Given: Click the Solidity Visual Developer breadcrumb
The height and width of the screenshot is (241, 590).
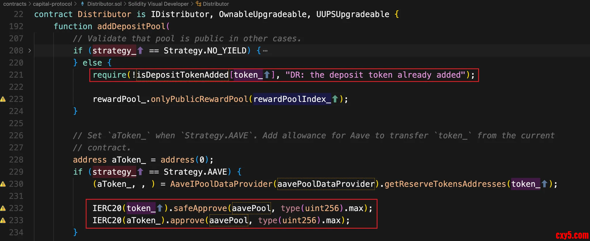Looking at the screenshot, I should tap(158, 4).
